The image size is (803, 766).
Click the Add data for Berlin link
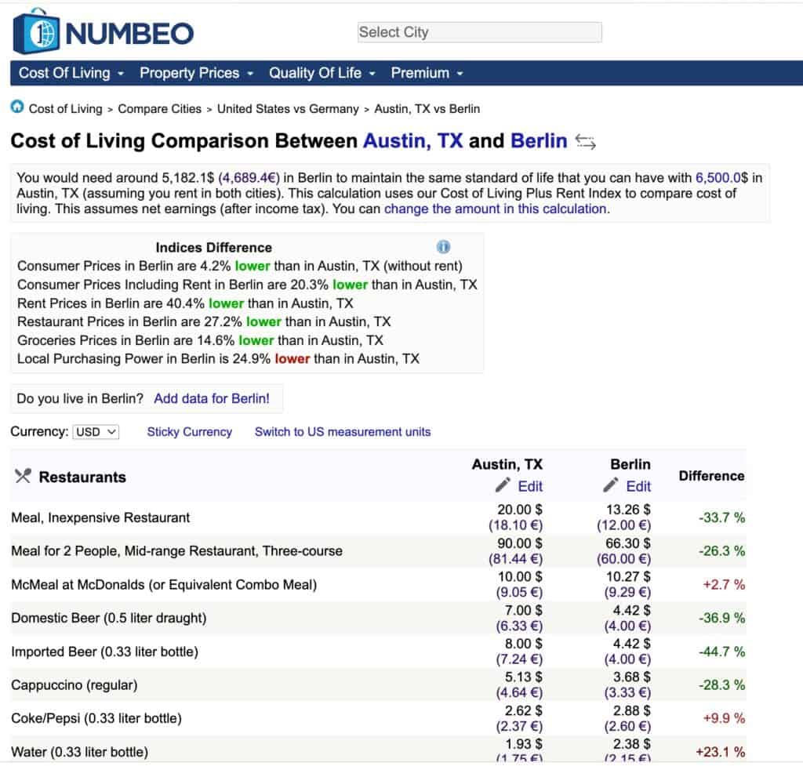[211, 398]
